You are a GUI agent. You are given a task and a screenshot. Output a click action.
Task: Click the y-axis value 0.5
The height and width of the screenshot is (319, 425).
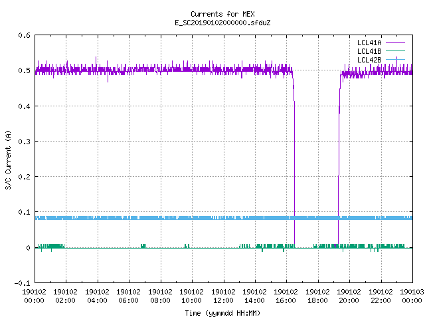coord(24,70)
